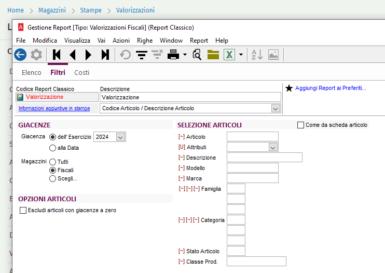Toggle the [U] operator before Attributi
The image size is (385, 273).
click(182, 147)
